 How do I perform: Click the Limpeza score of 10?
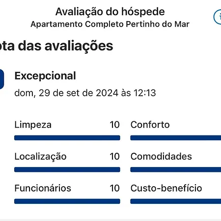pos(114,125)
